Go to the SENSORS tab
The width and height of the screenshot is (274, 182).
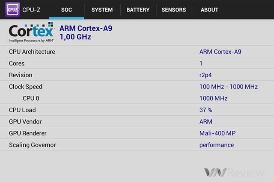coord(174,9)
